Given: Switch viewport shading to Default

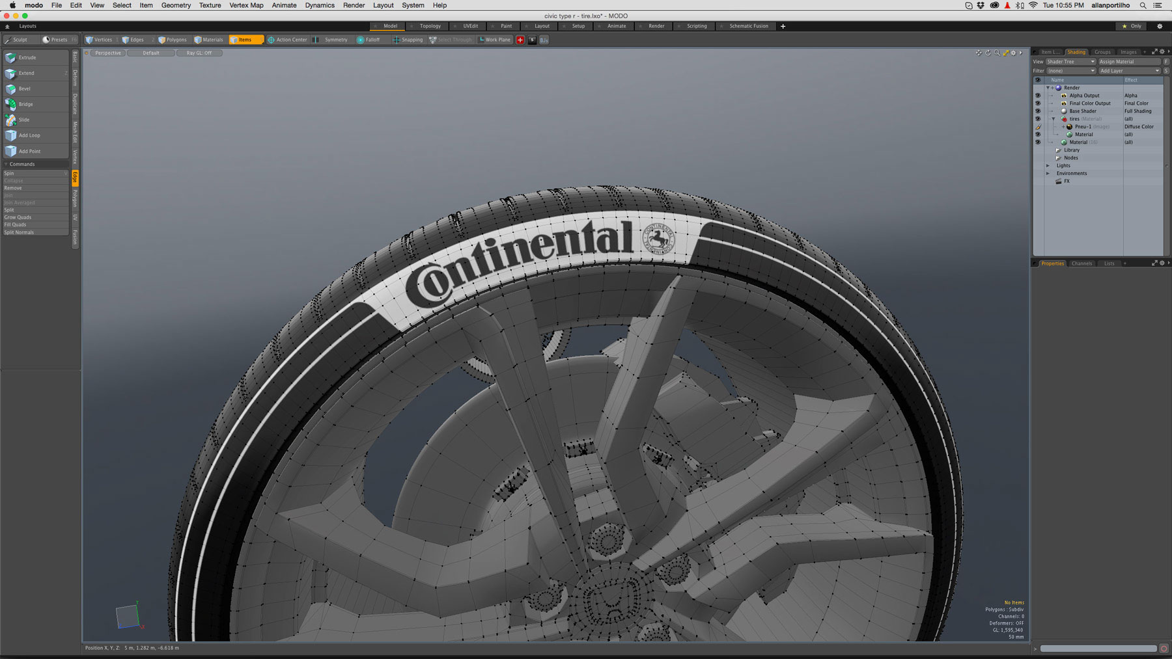Looking at the screenshot, I should (150, 53).
